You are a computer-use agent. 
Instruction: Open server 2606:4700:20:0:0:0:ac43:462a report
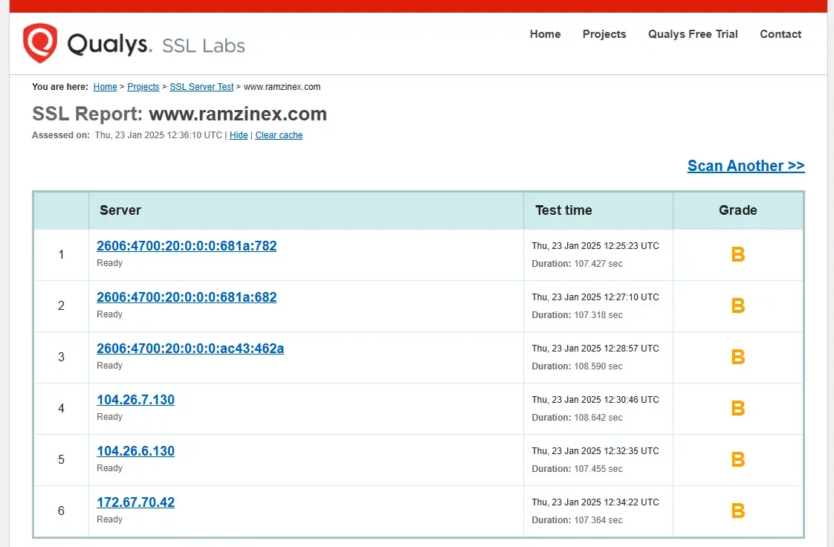190,348
